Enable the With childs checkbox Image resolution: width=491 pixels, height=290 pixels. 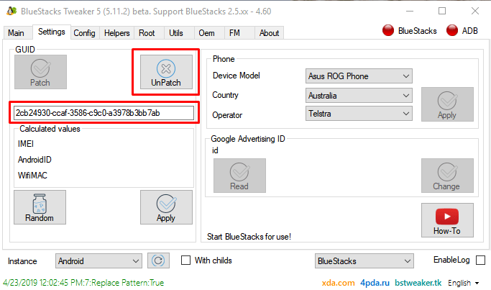tap(185, 260)
